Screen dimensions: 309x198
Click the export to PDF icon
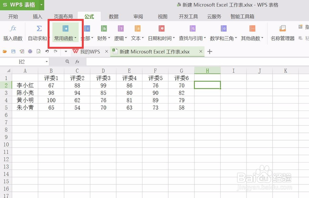pos(22,51)
